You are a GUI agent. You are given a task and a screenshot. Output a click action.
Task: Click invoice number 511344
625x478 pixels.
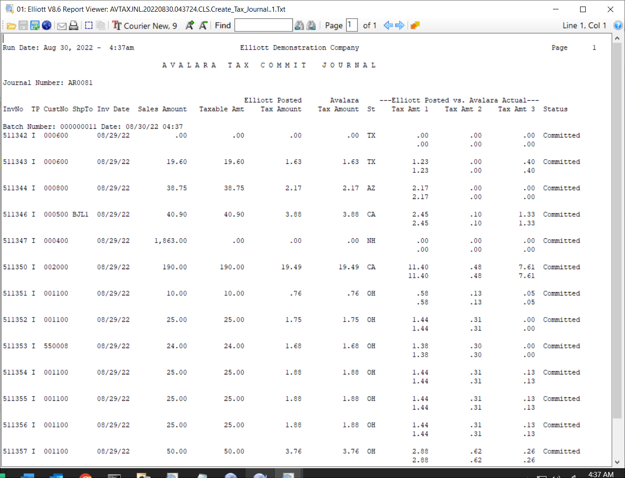[x=15, y=188]
